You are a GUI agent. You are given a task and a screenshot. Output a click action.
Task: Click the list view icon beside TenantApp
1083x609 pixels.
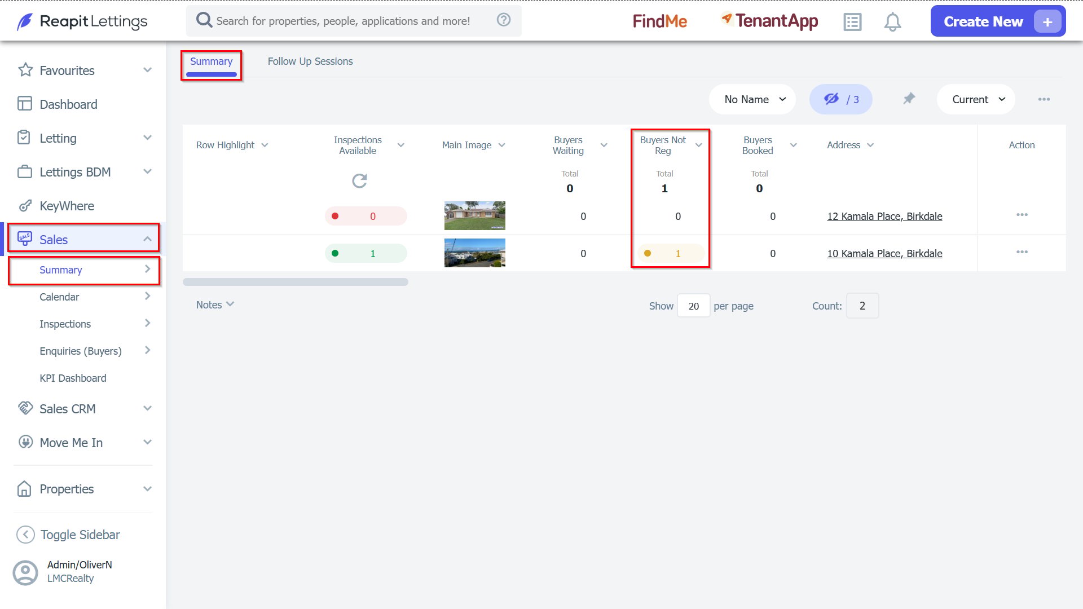point(852,22)
